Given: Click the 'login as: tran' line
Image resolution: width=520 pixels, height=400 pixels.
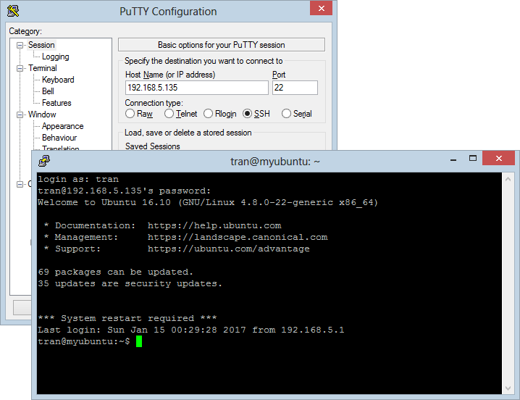Looking at the screenshot, I should pyautogui.click(x=78, y=179).
